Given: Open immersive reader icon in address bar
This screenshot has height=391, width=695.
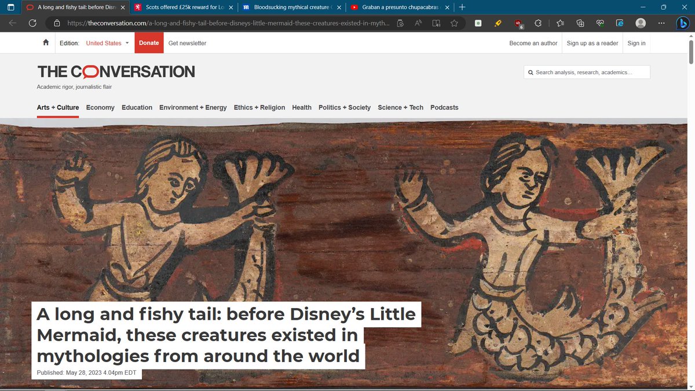Looking at the screenshot, I should [436, 23].
